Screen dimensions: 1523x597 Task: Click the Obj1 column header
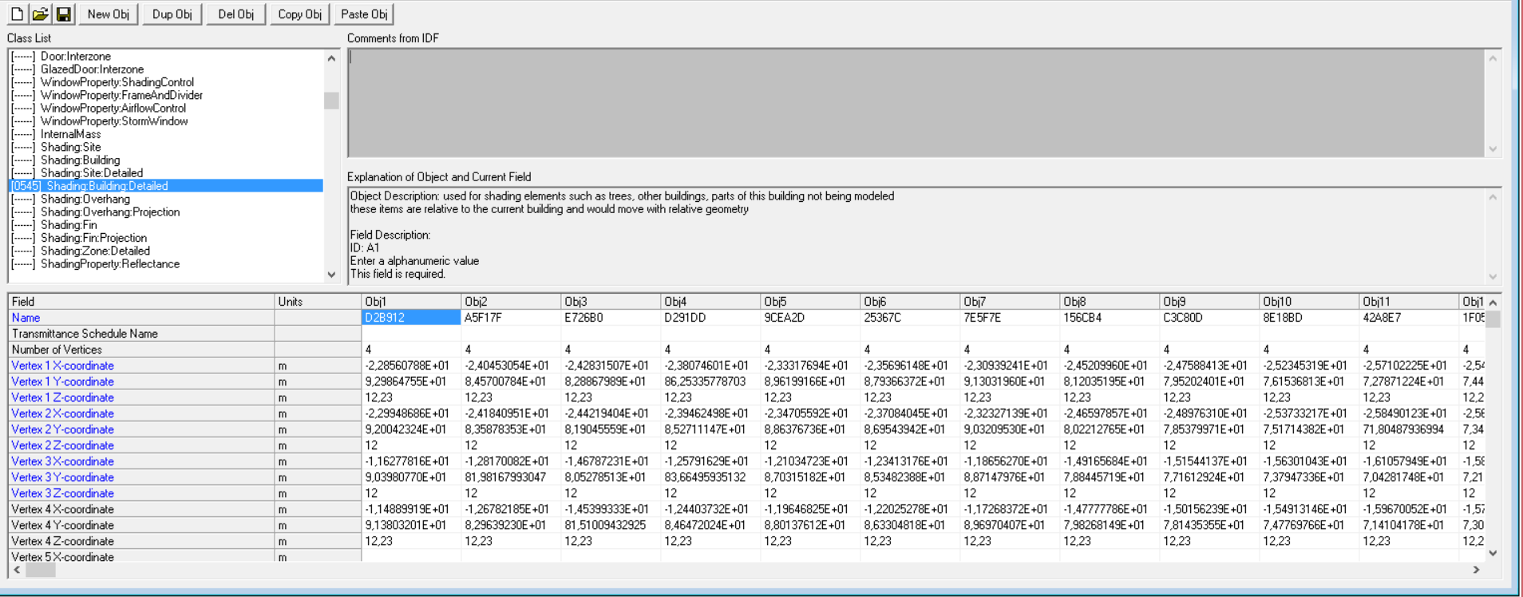click(411, 302)
